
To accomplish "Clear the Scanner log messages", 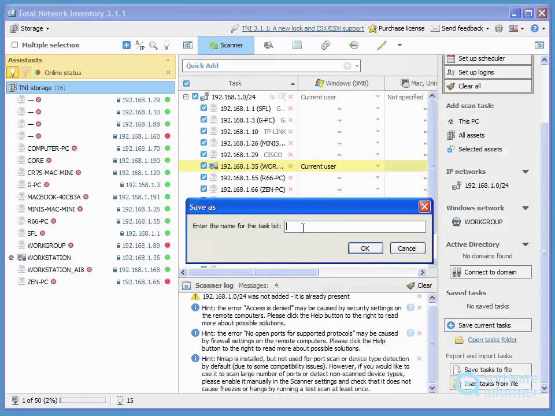I will pos(419,285).
